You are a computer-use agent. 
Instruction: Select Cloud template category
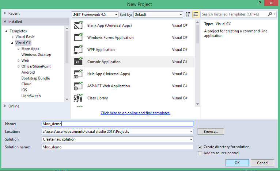pyautogui.click(x=26, y=84)
